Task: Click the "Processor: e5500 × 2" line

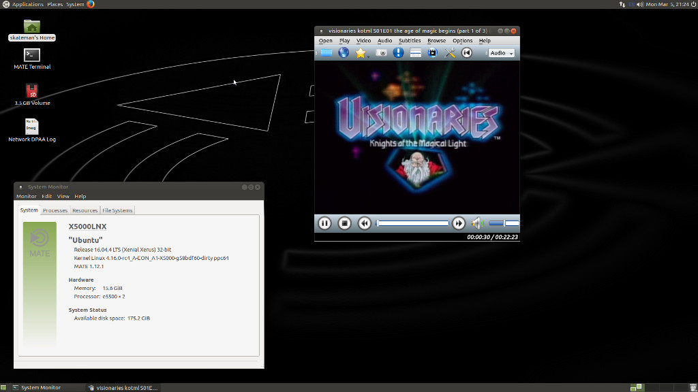Action: (x=100, y=297)
